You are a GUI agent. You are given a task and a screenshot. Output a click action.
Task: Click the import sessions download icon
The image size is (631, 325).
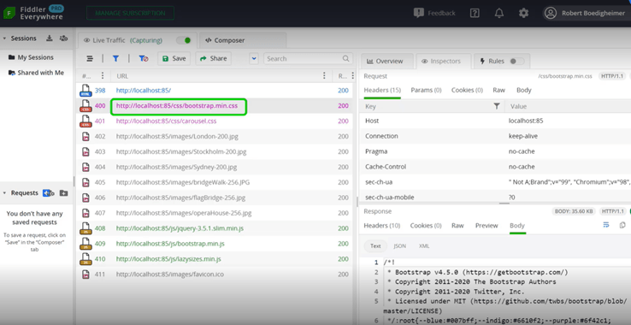(49, 38)
